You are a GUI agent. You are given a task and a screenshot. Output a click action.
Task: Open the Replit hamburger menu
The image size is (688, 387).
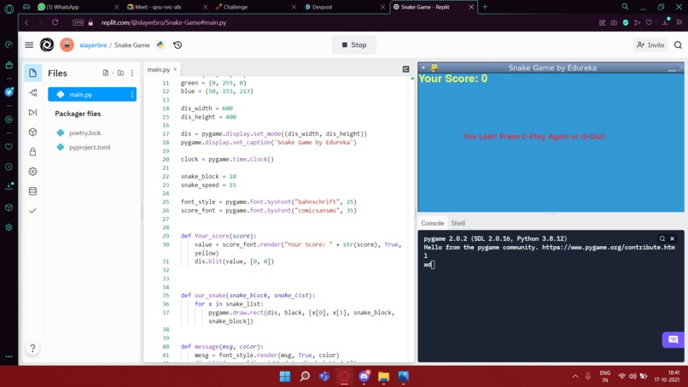29,44
